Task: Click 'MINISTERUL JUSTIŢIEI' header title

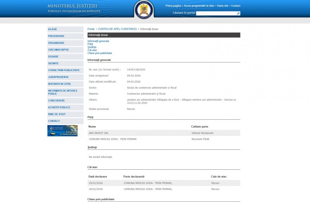Action: point(72,6)
